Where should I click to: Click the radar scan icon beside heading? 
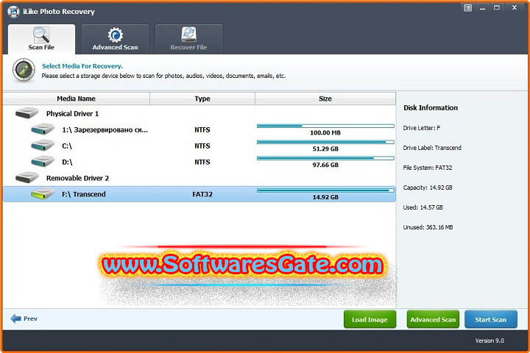pos(24,71)
